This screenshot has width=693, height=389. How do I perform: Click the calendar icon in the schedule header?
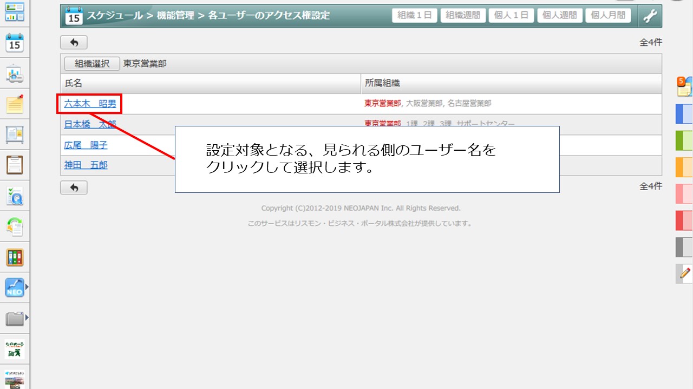tap(73, 16)
